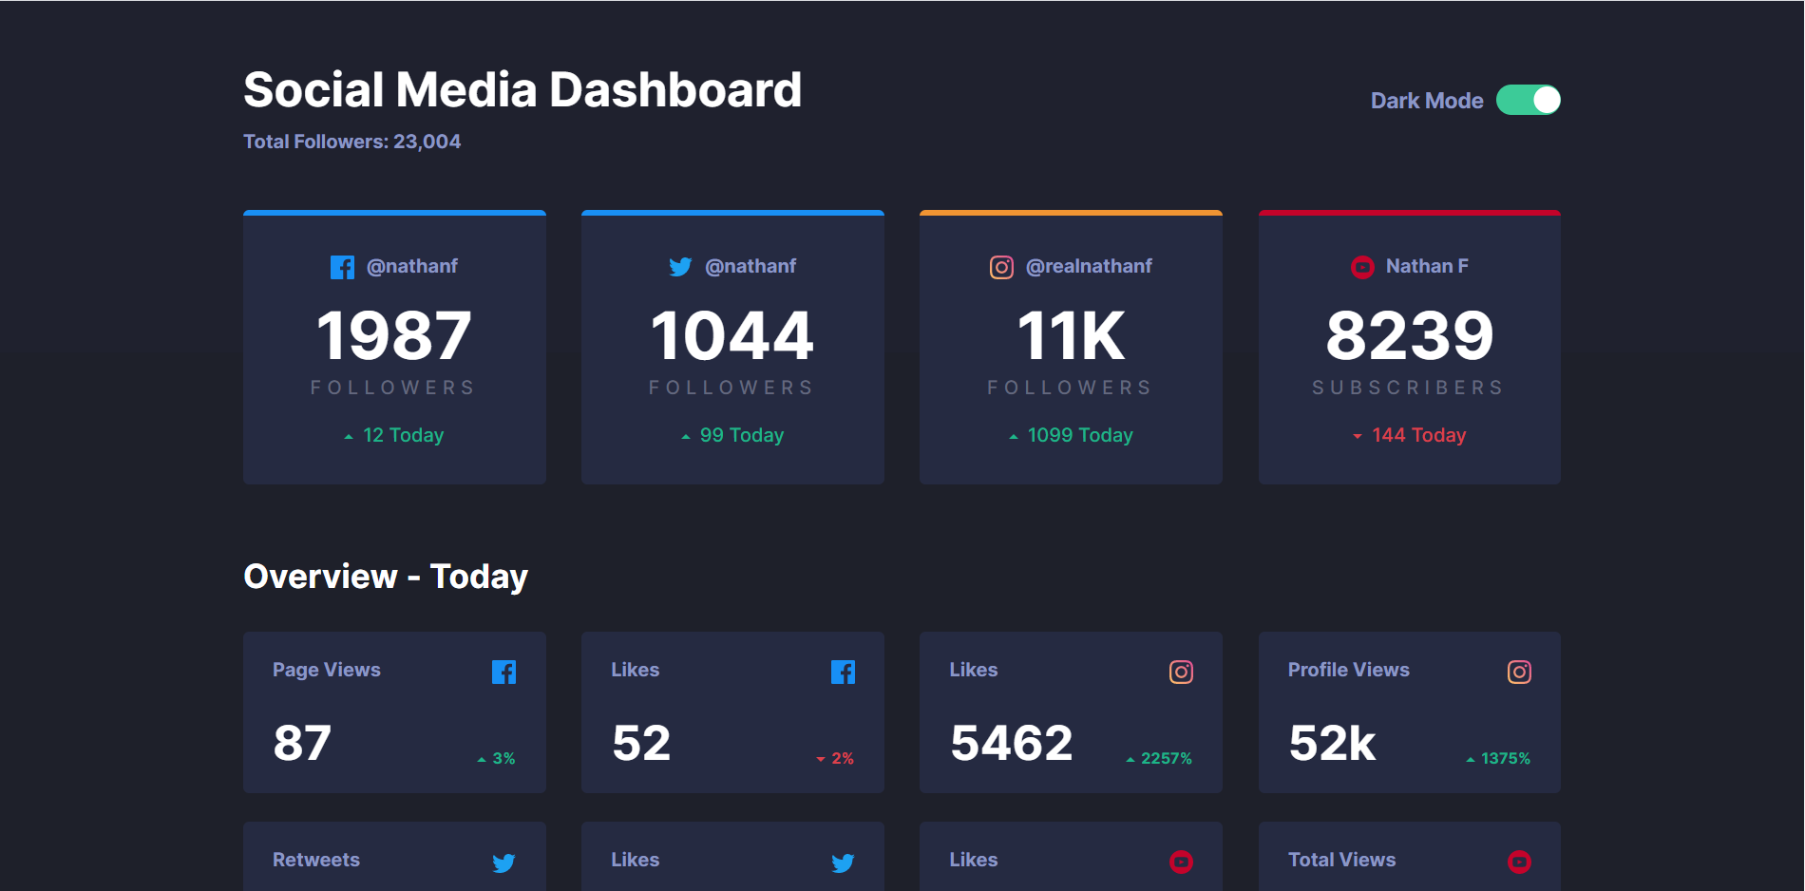Click the 5462 likes value
Viewport: 1805px width, 891px height.
click(x=1012, y=743)
